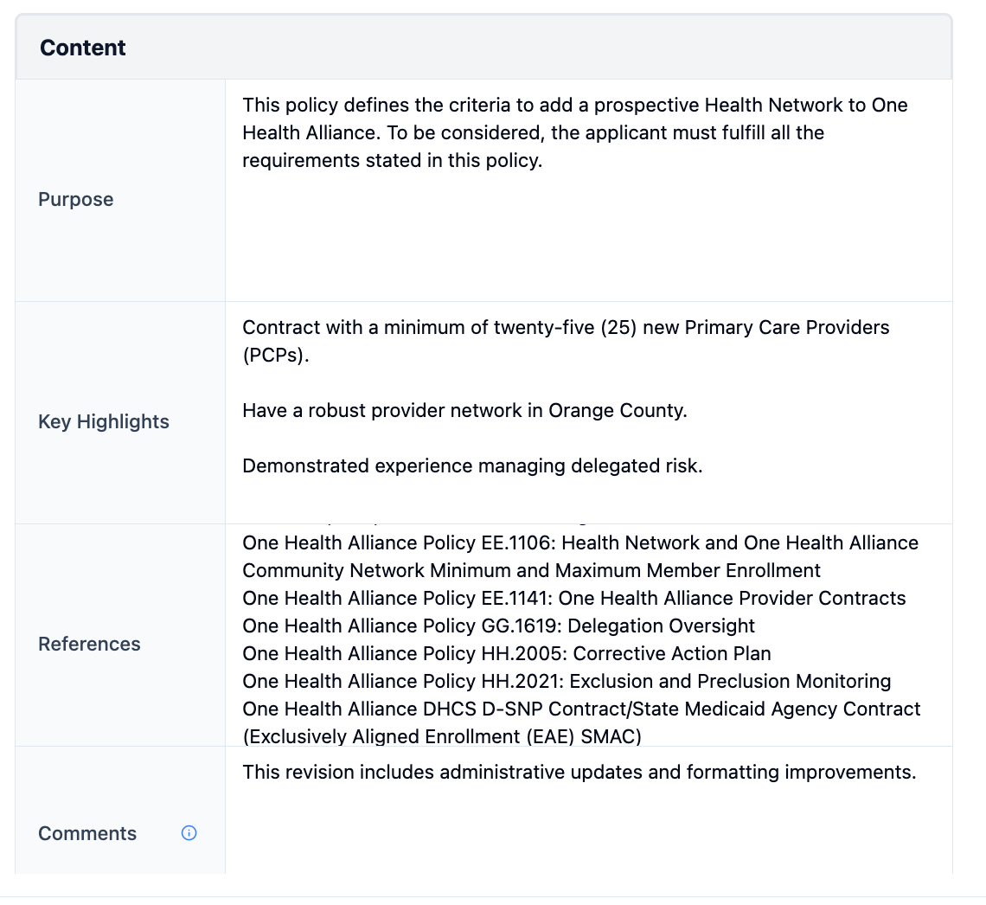Viewport: 986px width, 905px height.
Task: Click the Orange County provider network highlight
Action: pyautogui.click(x=464, y=410)
